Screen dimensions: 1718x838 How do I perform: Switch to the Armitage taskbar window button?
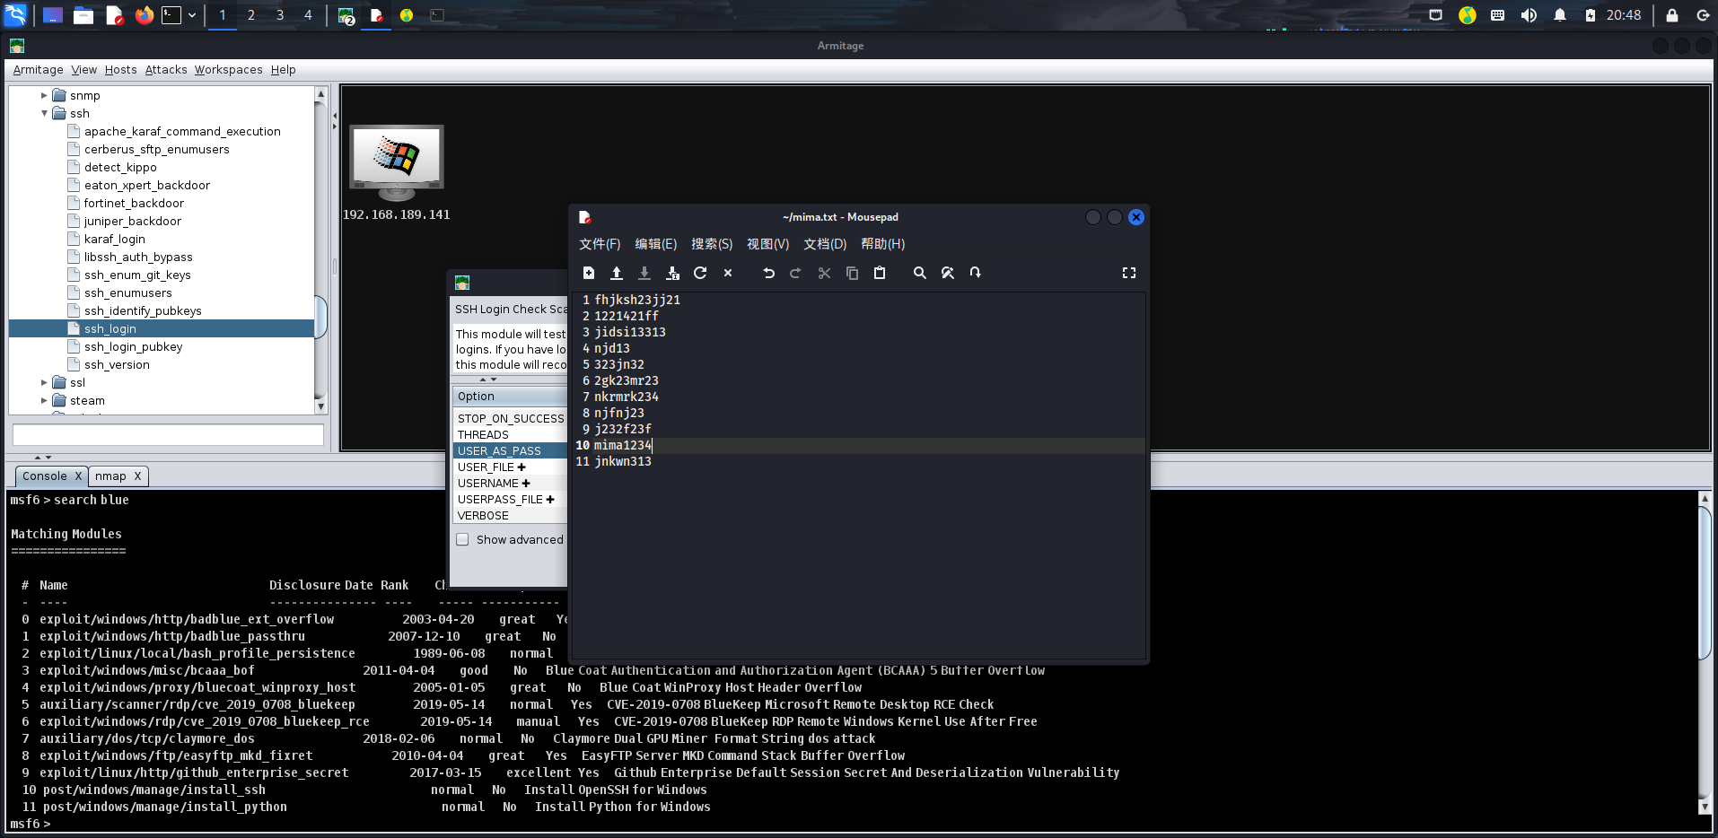tap(346, 15)
